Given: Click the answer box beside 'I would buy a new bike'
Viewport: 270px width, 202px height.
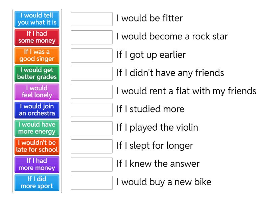Looking at the screenshot, I should tap(92, 183).
